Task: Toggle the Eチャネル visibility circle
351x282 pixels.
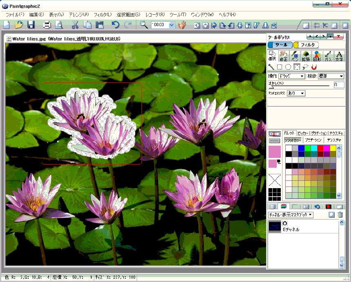Action: pyautogui.click(x=285, y=223)
